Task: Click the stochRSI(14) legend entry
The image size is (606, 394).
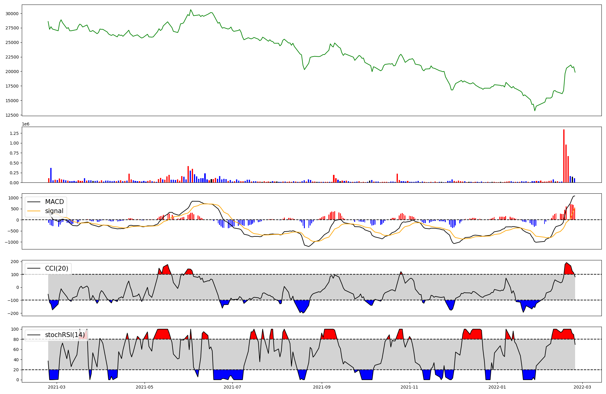Action: 65,335
